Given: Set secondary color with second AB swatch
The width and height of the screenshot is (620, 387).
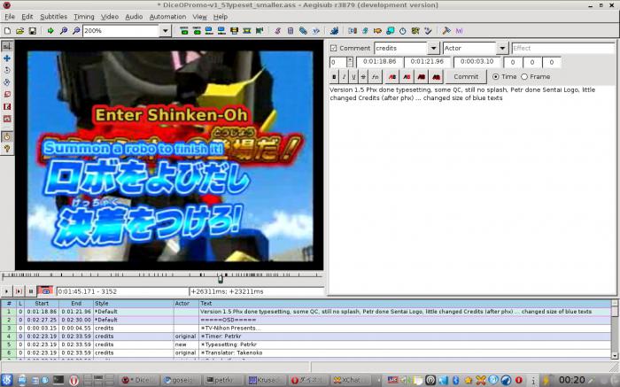Looking at the screenshot, I should (407, 77).
